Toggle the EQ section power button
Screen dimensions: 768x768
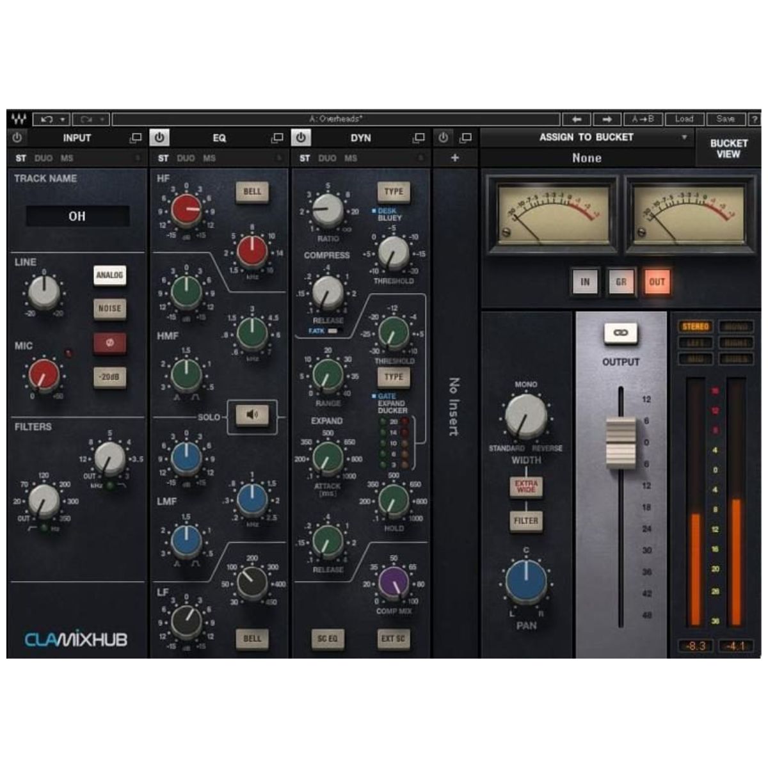(161, 137)
